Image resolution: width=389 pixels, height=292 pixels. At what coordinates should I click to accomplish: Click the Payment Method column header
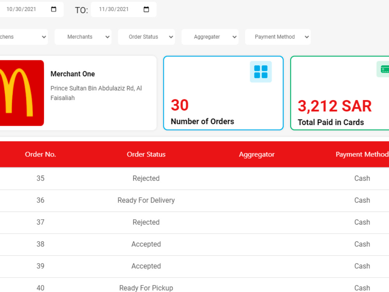[362, 154]
